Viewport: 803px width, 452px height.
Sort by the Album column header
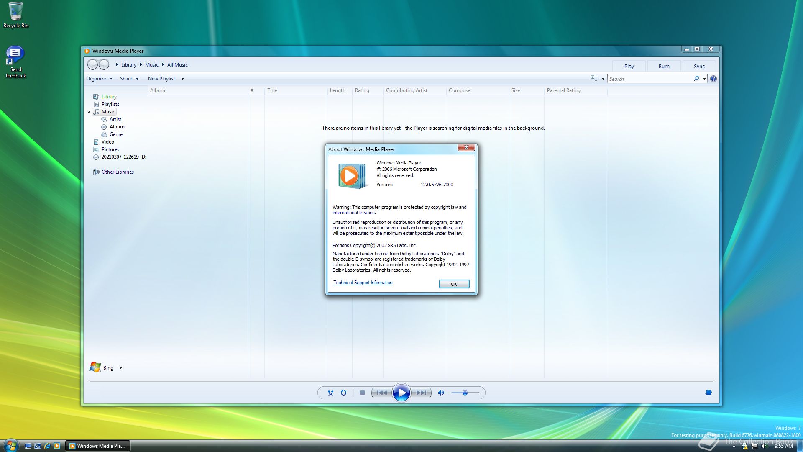click(x=197, y=90)
